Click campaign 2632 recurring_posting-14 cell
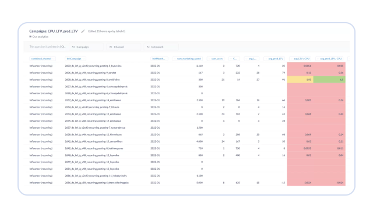 pos(93,100)
